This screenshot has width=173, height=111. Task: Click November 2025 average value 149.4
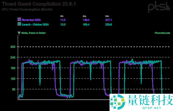pos(86,20)
